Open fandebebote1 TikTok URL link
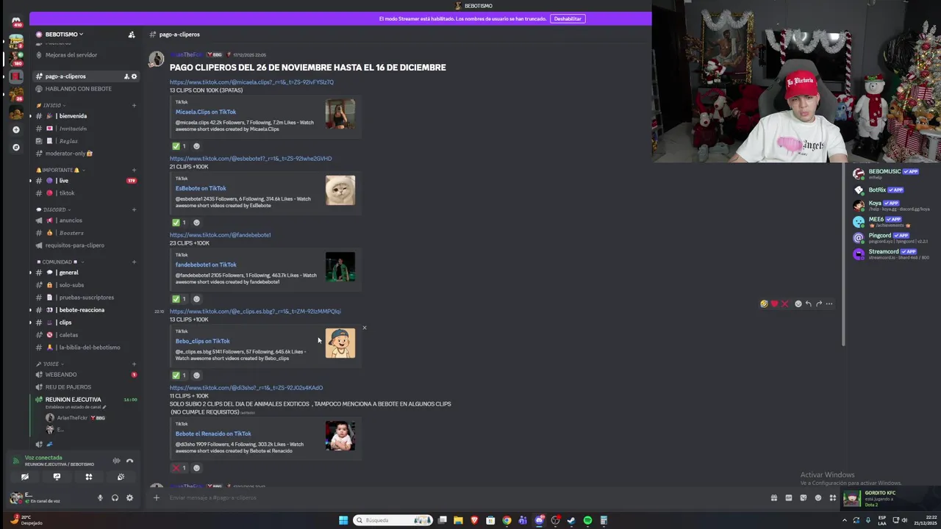The image size is (941, 529). 220,235
